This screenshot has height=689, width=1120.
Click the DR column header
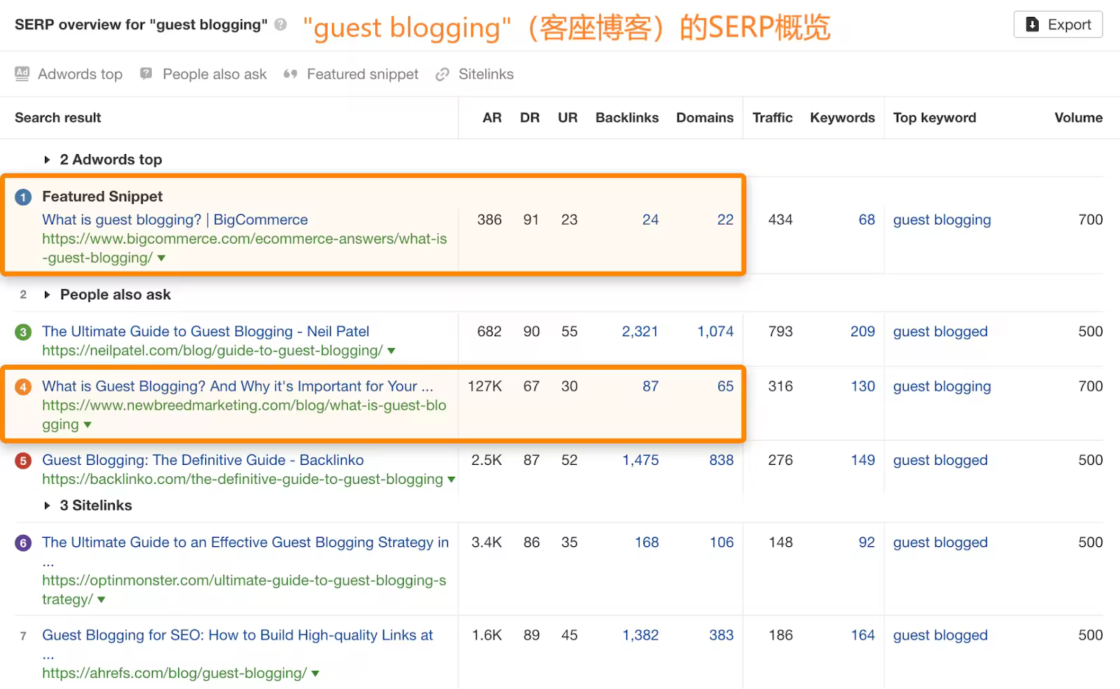click(x=530, y=118)
